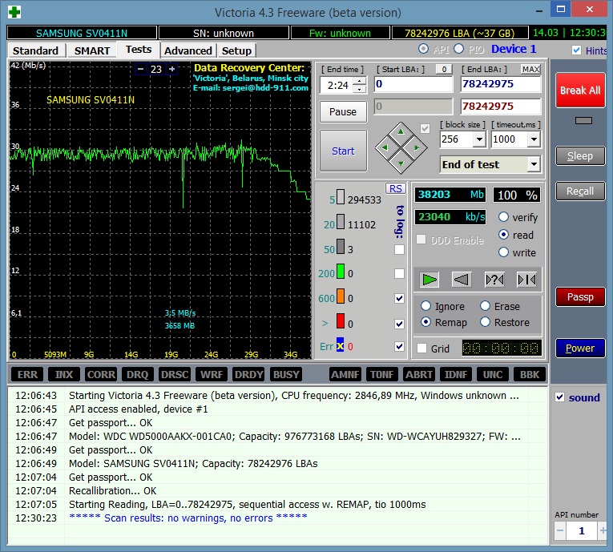
Task: Select the verify test mode
Action: tap(504, 217)
